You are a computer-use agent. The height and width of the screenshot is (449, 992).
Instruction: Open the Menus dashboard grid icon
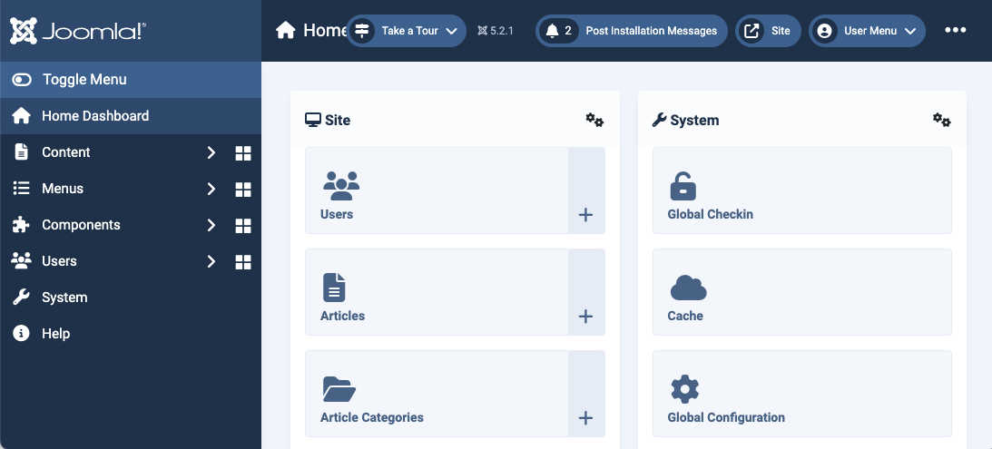(243, 190)
